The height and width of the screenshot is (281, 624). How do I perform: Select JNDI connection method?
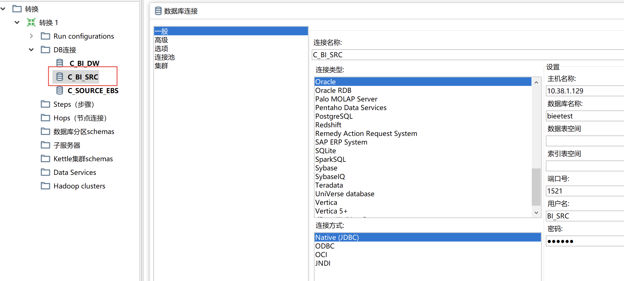coord(323,263)
